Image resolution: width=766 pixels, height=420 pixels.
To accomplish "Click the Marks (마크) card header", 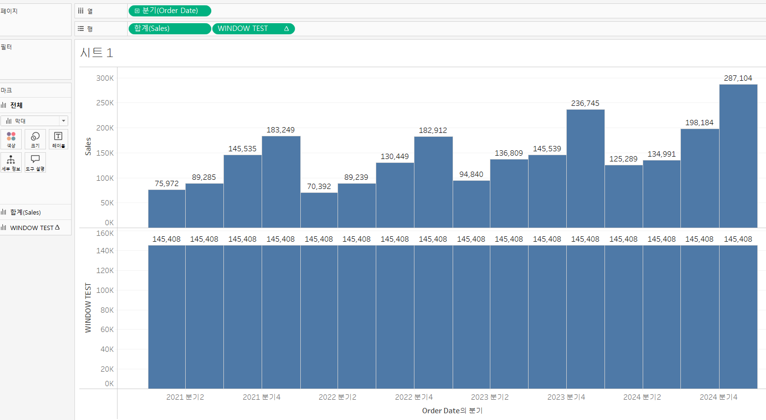I will point(6,90).
